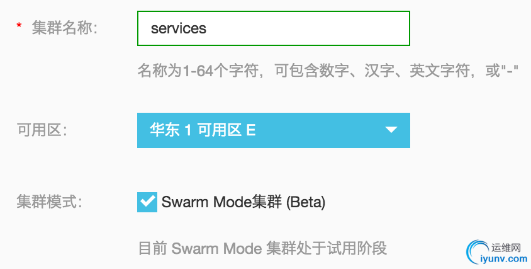Click the "目前 Swarm Mode 集群处于试用阶段" note

(262, 248)
